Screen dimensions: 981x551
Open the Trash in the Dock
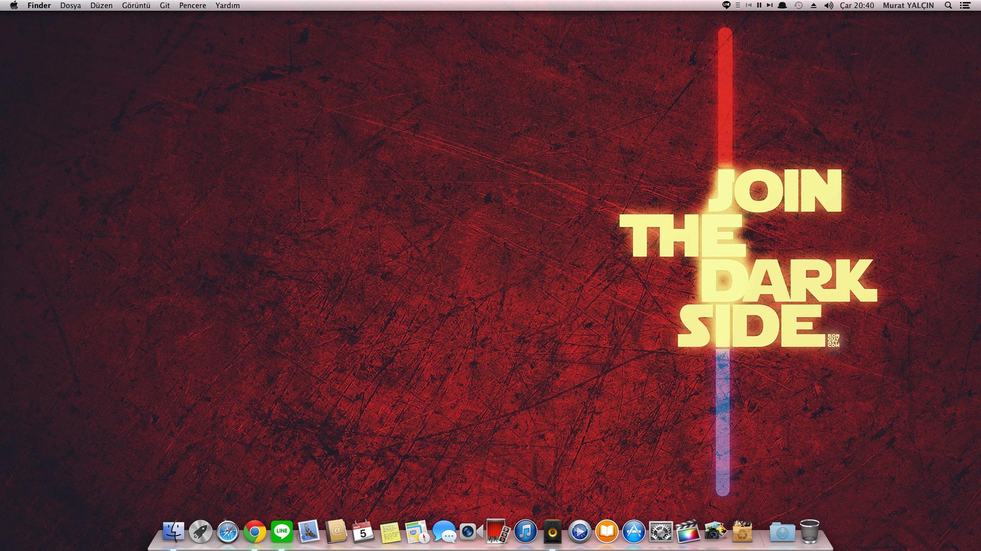pyautogui.click(x=809, y=532)
